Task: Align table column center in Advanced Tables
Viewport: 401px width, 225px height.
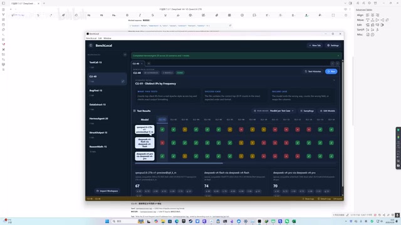Action: pyautogui.click(x=372, y=15)
